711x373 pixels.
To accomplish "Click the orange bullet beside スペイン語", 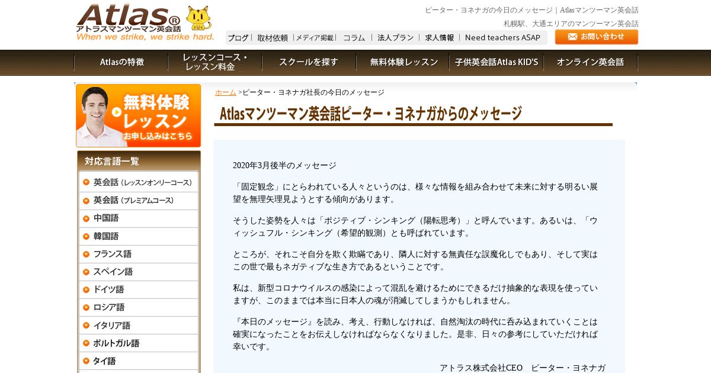I will click(x=87, y=271).
